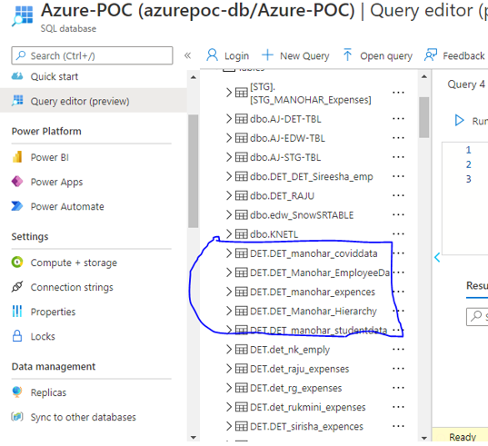Click Open query button label
This screenshot has width=488, height=446.
[x=386, y=56]
